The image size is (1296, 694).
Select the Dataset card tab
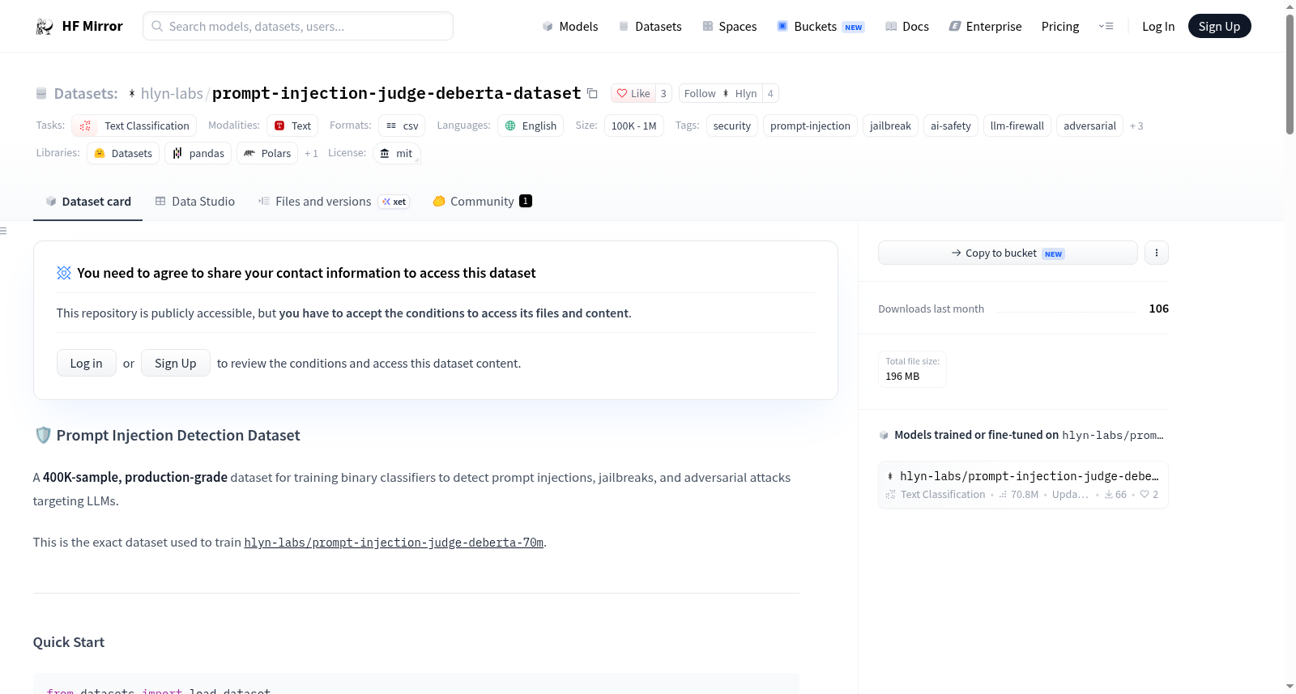[88, 201]
